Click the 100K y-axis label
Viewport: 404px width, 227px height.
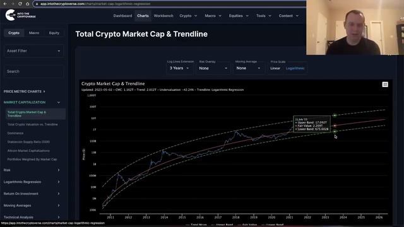tap(93, 210)
